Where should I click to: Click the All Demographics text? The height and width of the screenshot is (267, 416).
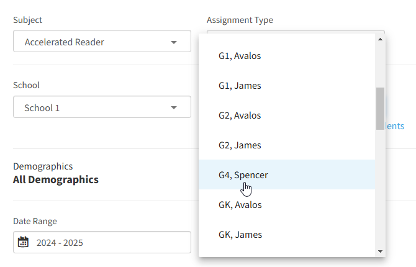[56, 179]
